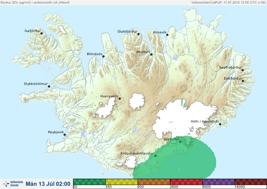Click the Ísafjörður label on the map
Image resolution: width=267 pixels, height=189 pixels.
pyautogui.click(x=33, y=31)
